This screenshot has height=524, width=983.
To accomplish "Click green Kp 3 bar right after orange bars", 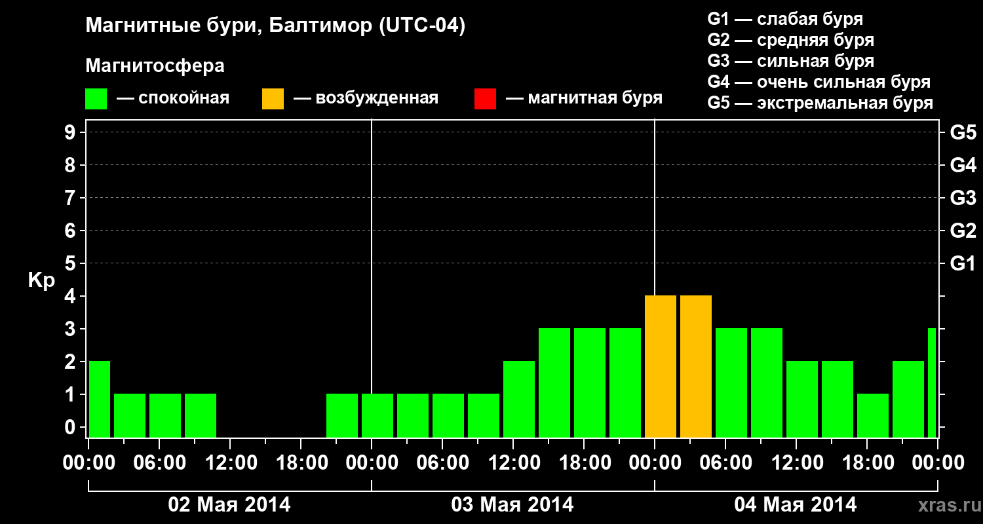I will 731,383.
